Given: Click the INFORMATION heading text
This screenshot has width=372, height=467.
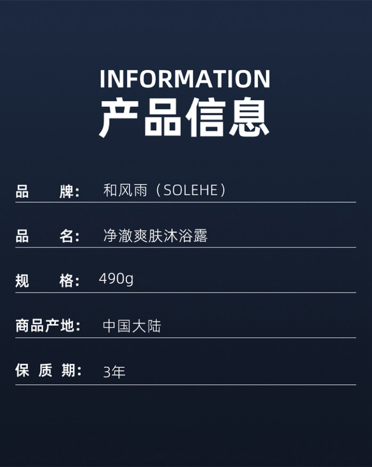Looking at the screenshot, I should pyautogui.click(x=185, y=79).
